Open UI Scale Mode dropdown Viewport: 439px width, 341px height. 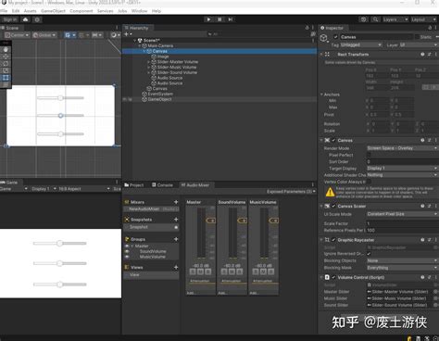tap(402, 214)
